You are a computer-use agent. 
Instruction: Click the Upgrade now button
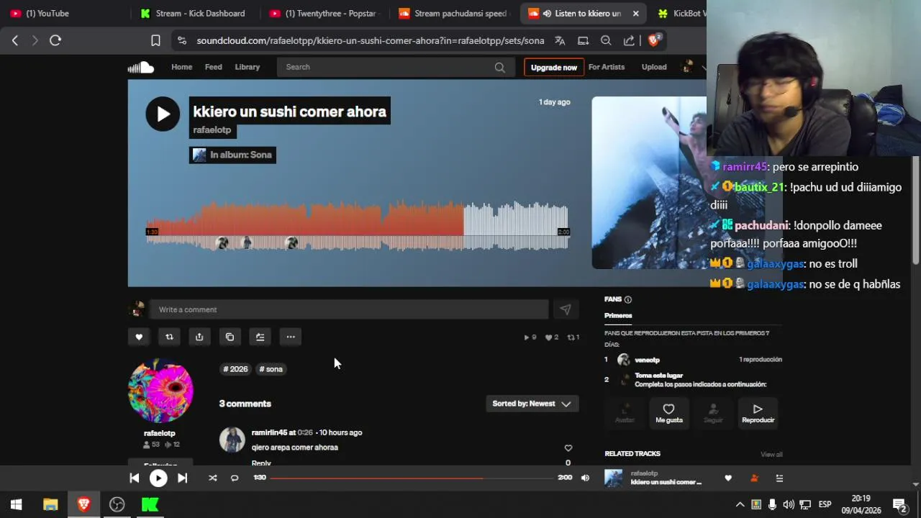click(554, 67)
